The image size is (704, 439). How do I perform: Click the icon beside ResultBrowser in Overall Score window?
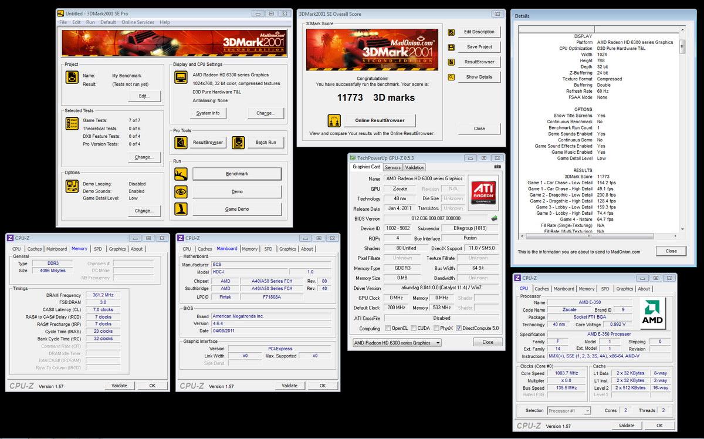click(x=452, y=62)
